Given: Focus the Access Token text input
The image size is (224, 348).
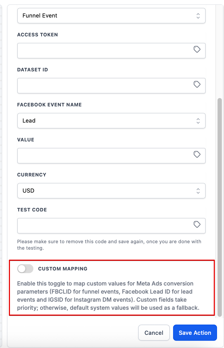Looking at the screenshot, I should click(x=104, y=51).
